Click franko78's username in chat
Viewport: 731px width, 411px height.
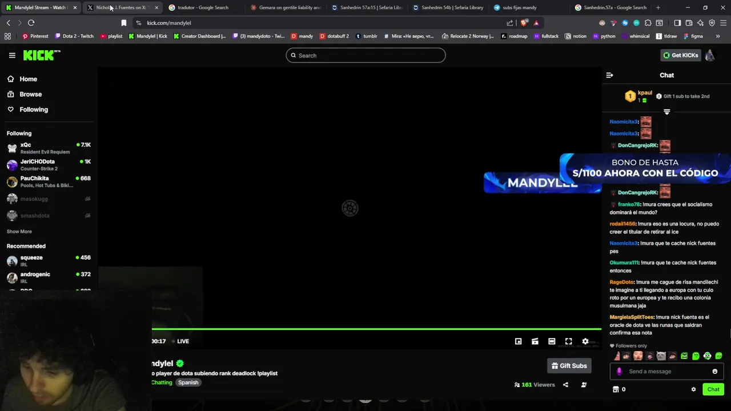(x=629, y=204)
